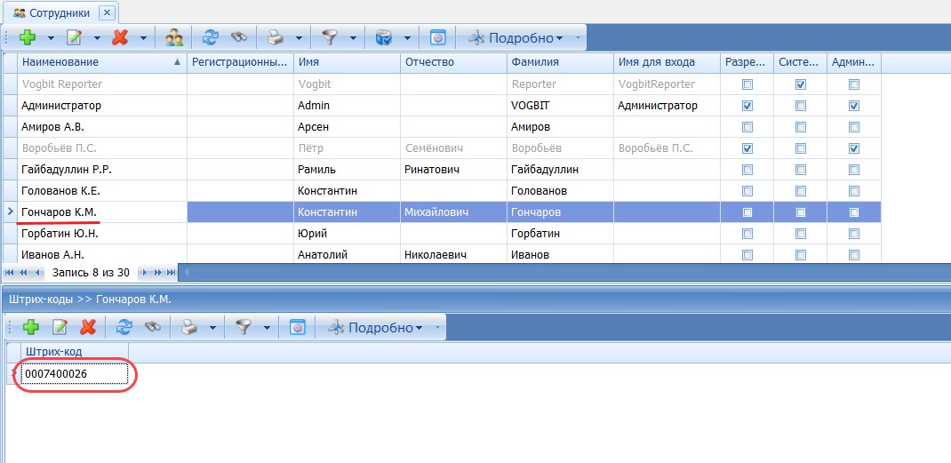Click the 'Регистрационны...' column header

240,62
